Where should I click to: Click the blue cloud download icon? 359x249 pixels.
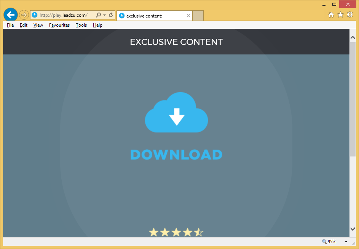tap(176, 113)
